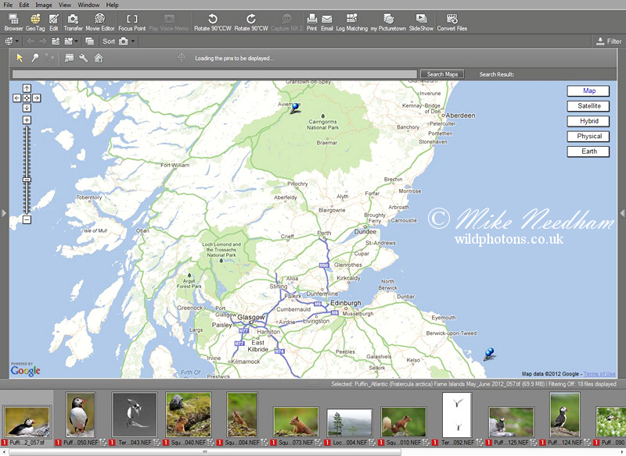Open the Filter panel
626x456 pixels.
click(x=609, y=41)
